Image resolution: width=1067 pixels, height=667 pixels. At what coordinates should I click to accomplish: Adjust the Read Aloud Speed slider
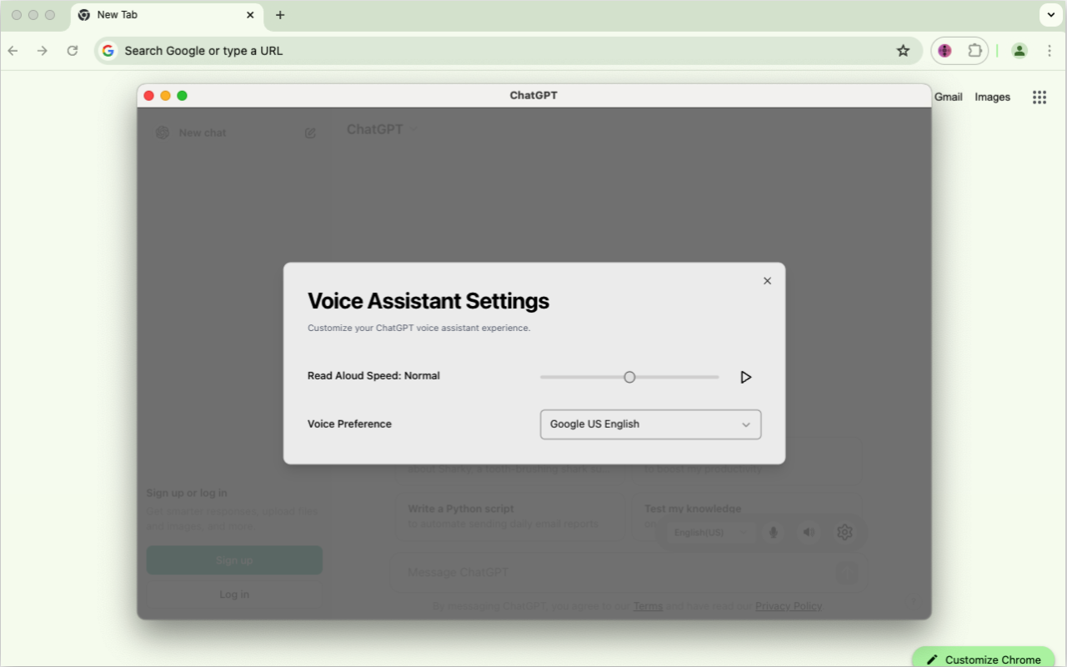click(x=629, y=377)
